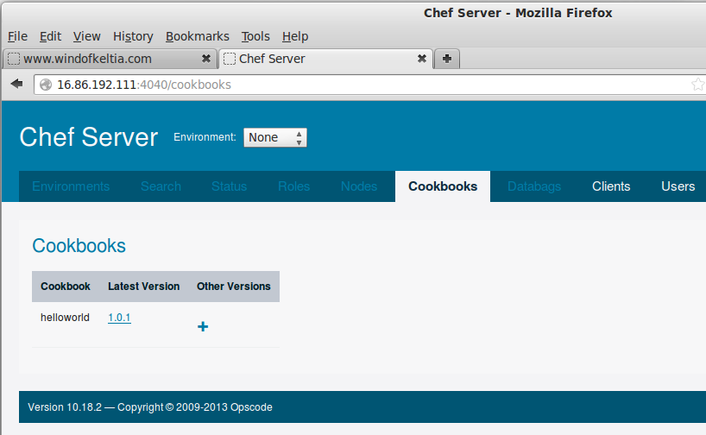Open the Edit menu

[x=50, y=36]
